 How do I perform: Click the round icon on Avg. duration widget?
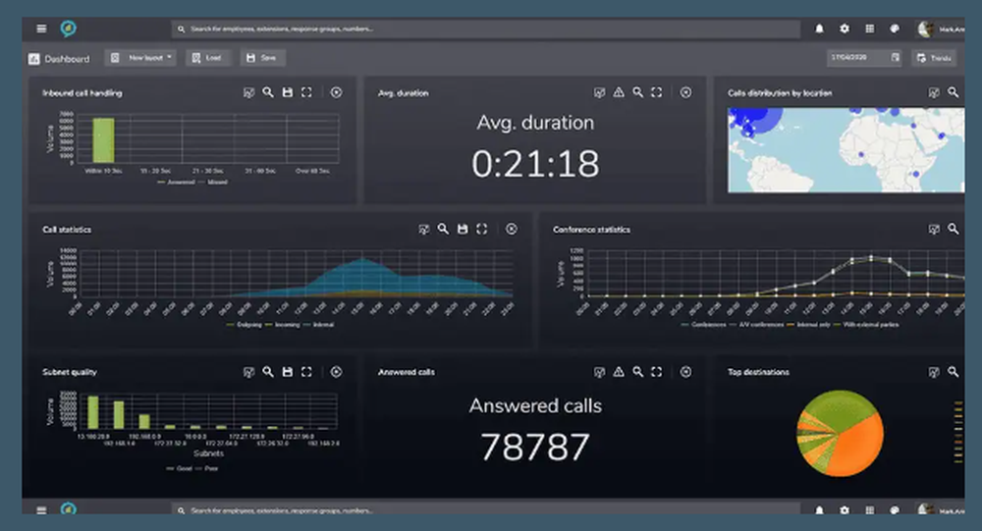686,92
